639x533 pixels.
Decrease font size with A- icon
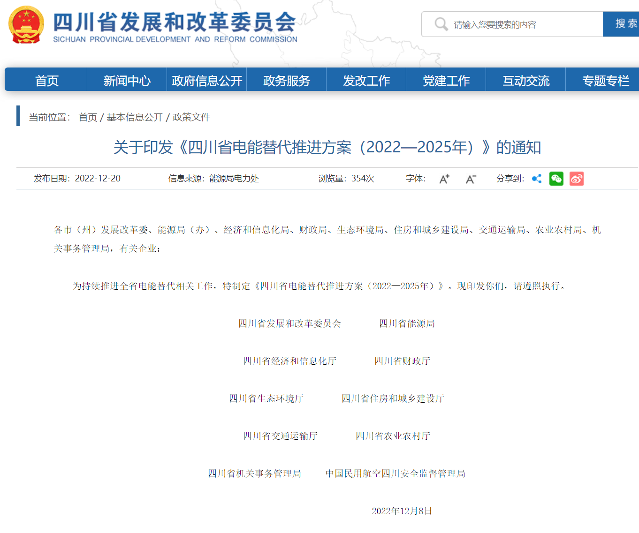tap(471, 179)
